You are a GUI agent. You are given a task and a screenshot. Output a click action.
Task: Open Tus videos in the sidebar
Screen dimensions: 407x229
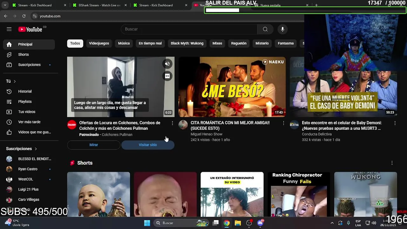[29, 112]
